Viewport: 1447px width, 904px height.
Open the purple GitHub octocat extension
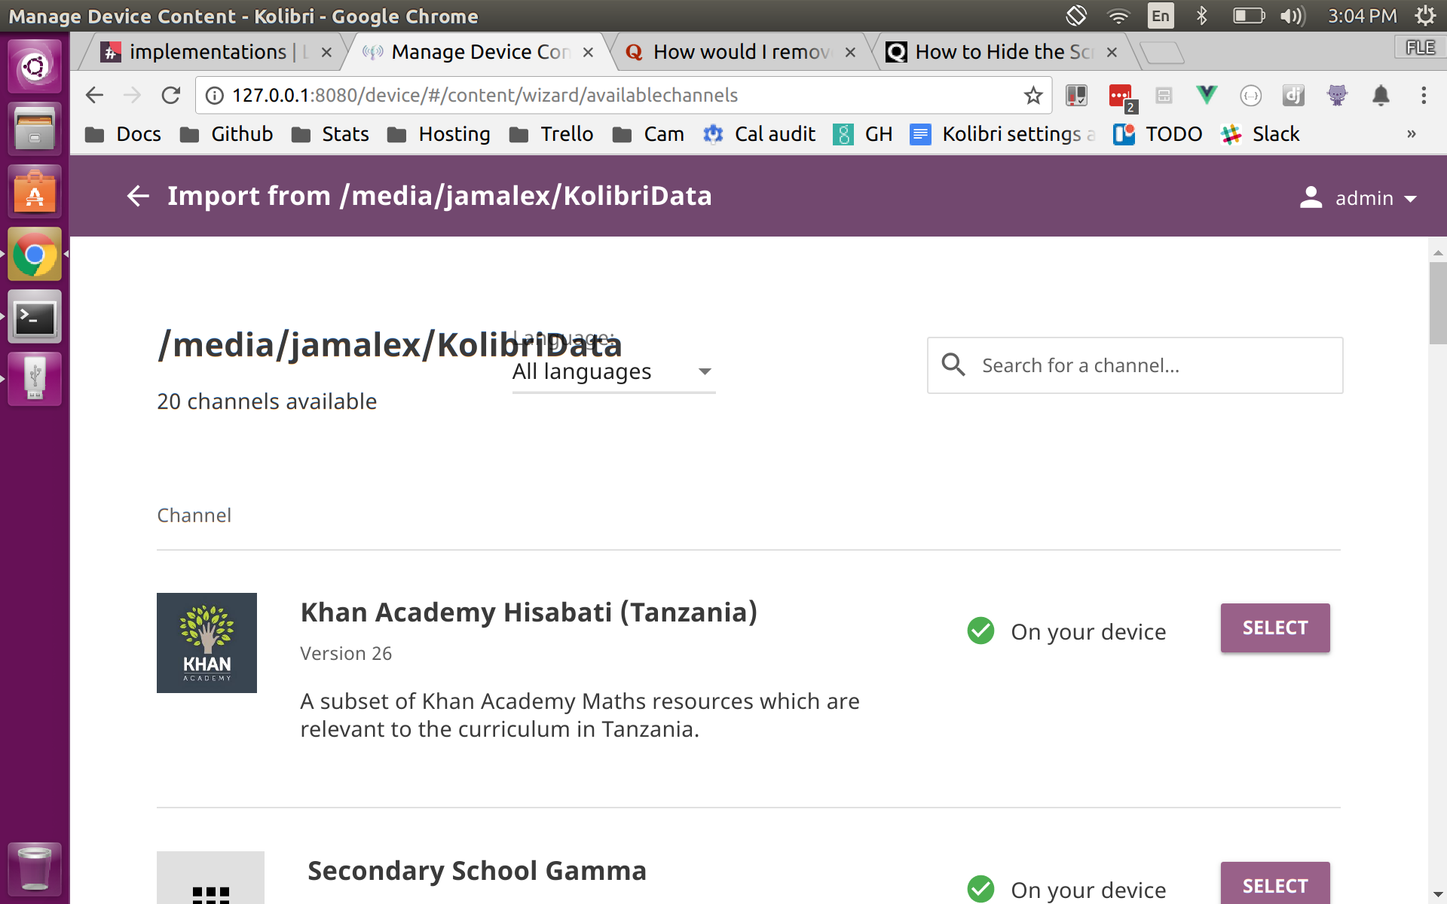pos(1337,96)
